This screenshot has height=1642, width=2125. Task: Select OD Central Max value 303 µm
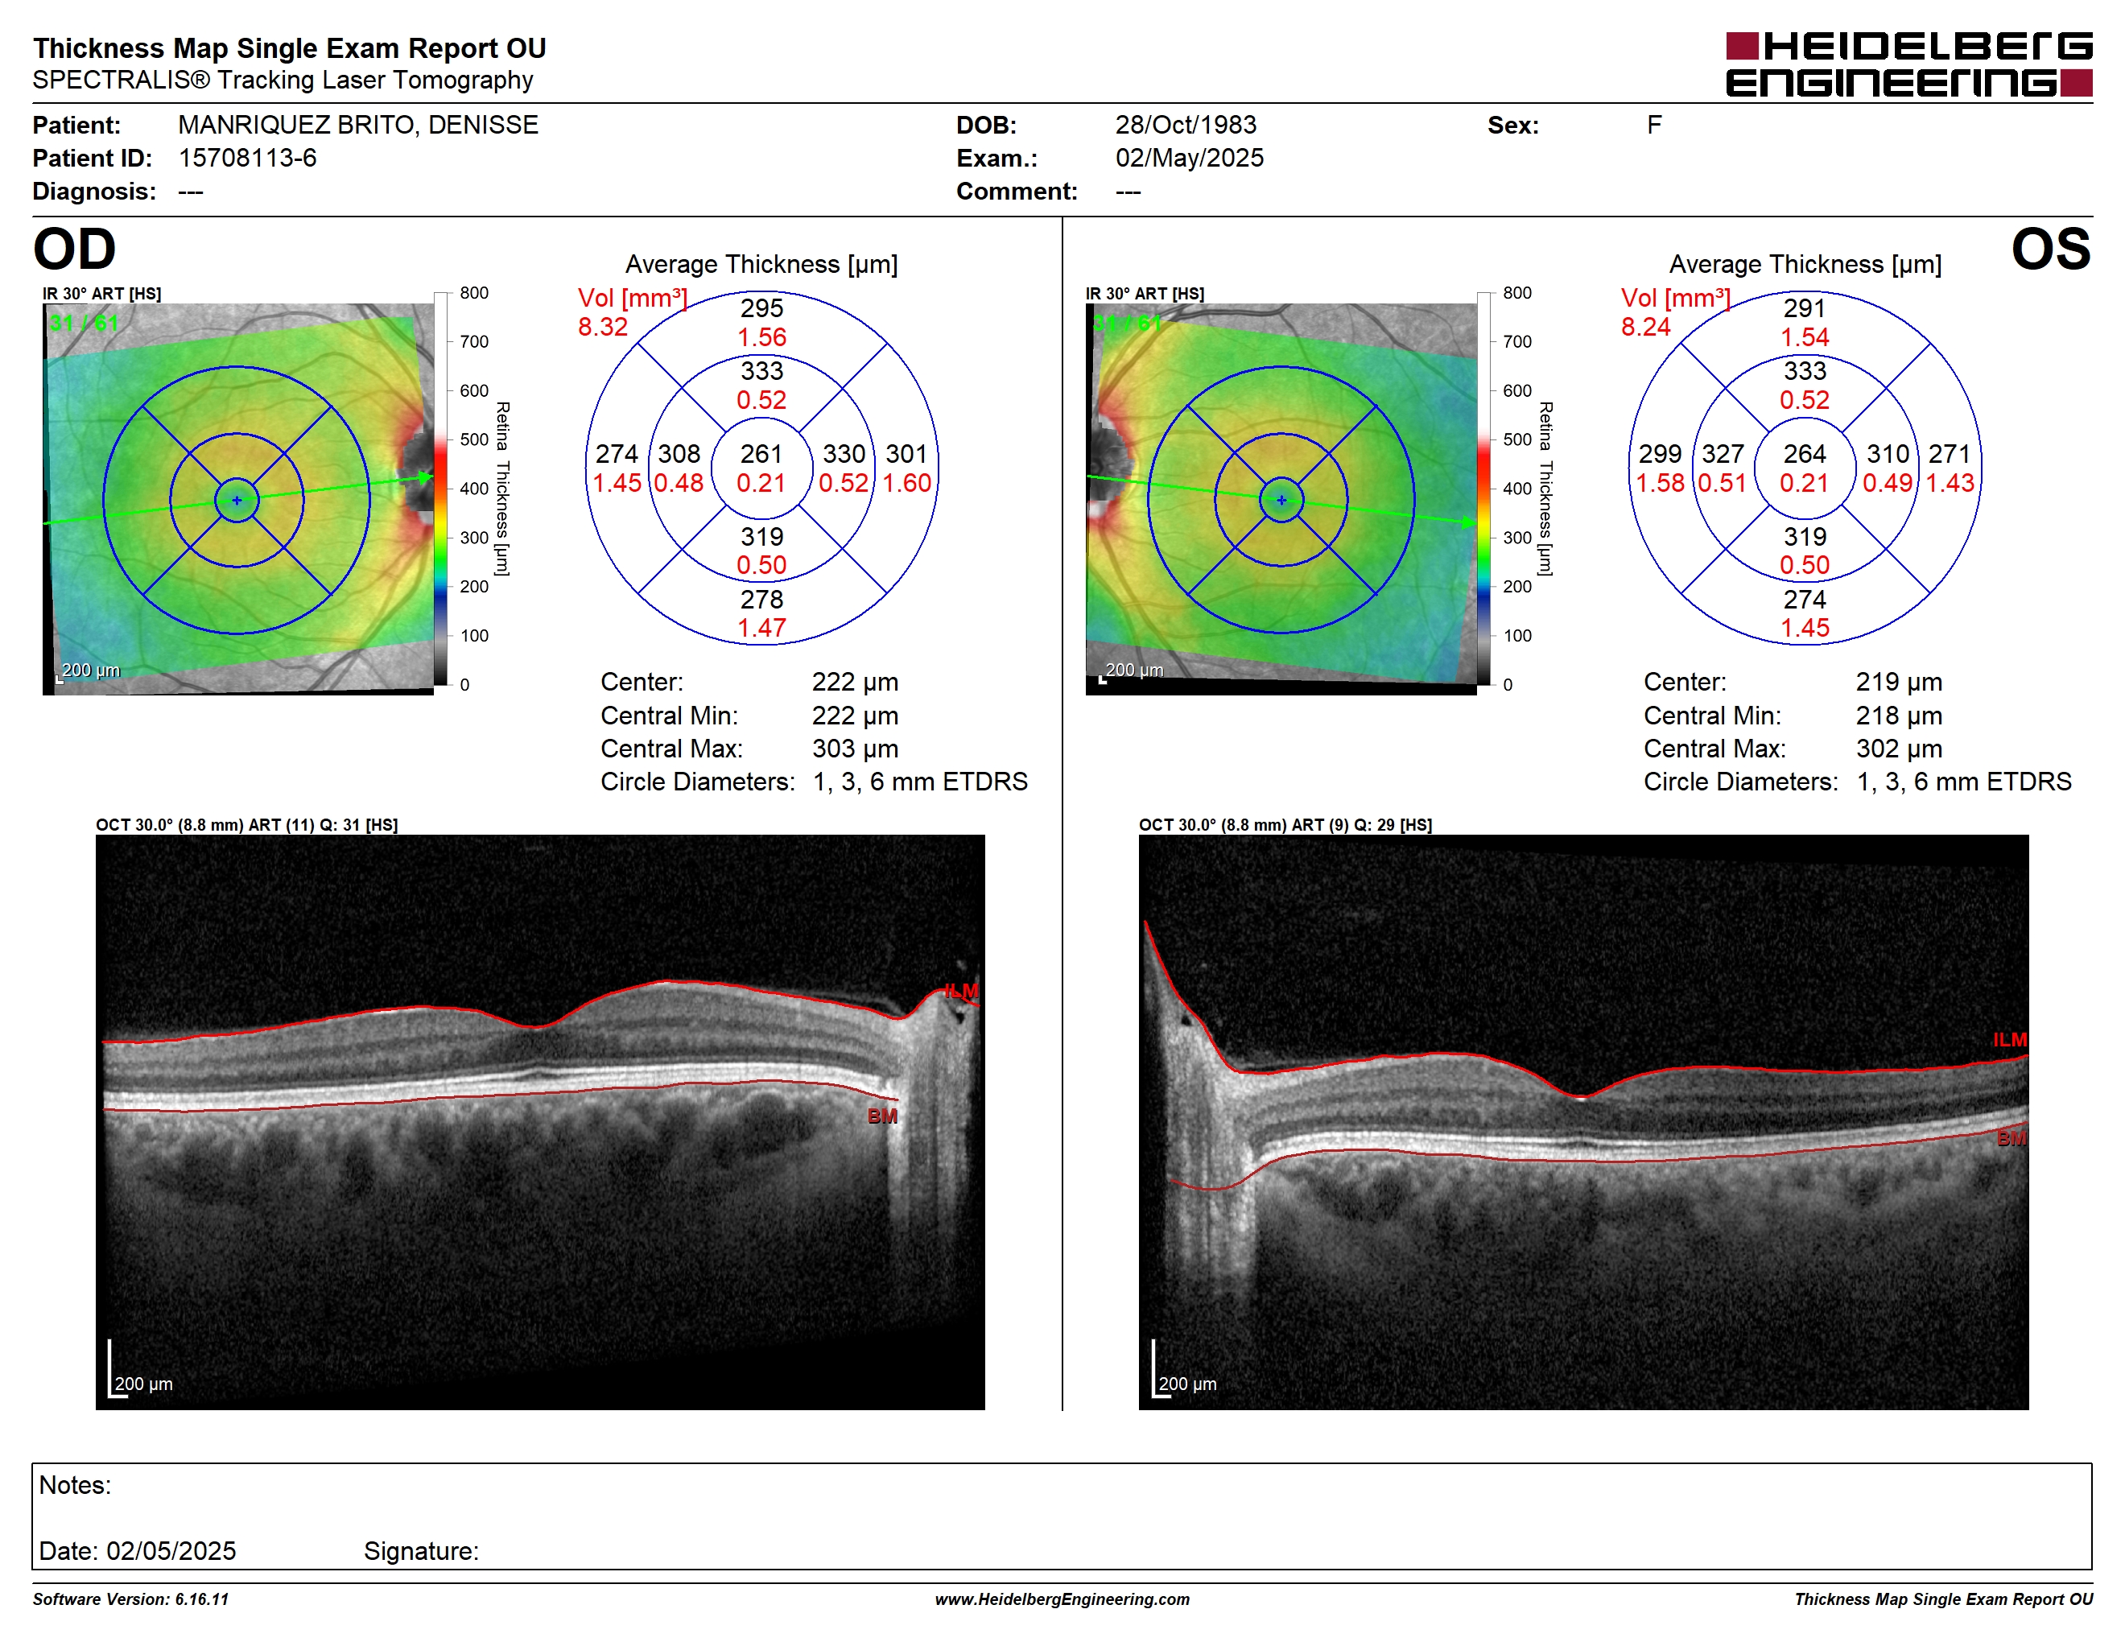coord(854,748)
